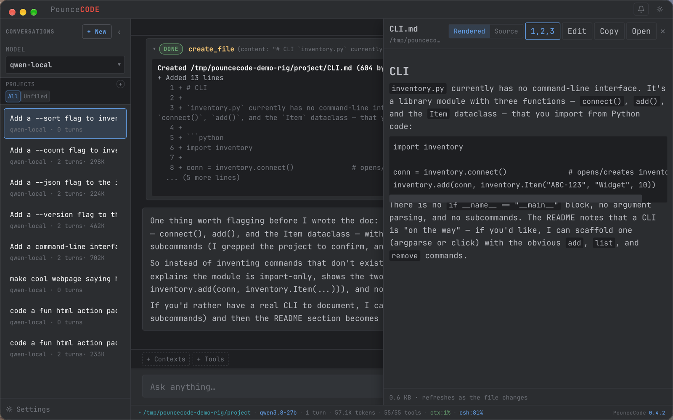Click the PounceCODE app title
The height and width of the screenshot is (420, 673).
click(75, 10)
